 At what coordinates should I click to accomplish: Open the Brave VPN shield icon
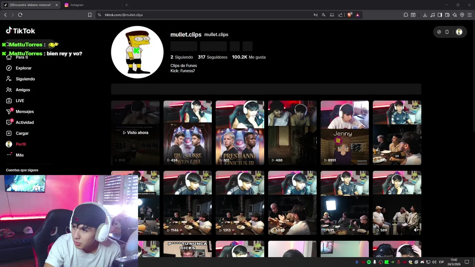[x=462, y=15]
